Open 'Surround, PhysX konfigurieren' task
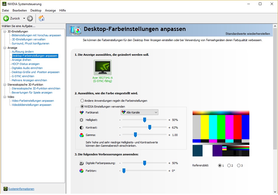Image resolution: width=278 pixels, height=195 pixels. pyautogui.click(x=30, y=43)
